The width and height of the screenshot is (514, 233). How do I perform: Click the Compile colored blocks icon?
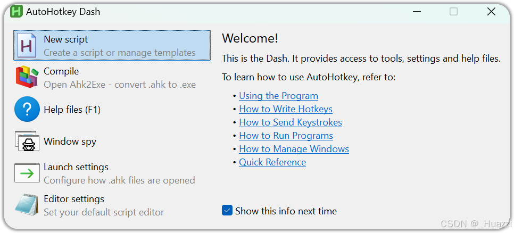(x=27, y=77)
